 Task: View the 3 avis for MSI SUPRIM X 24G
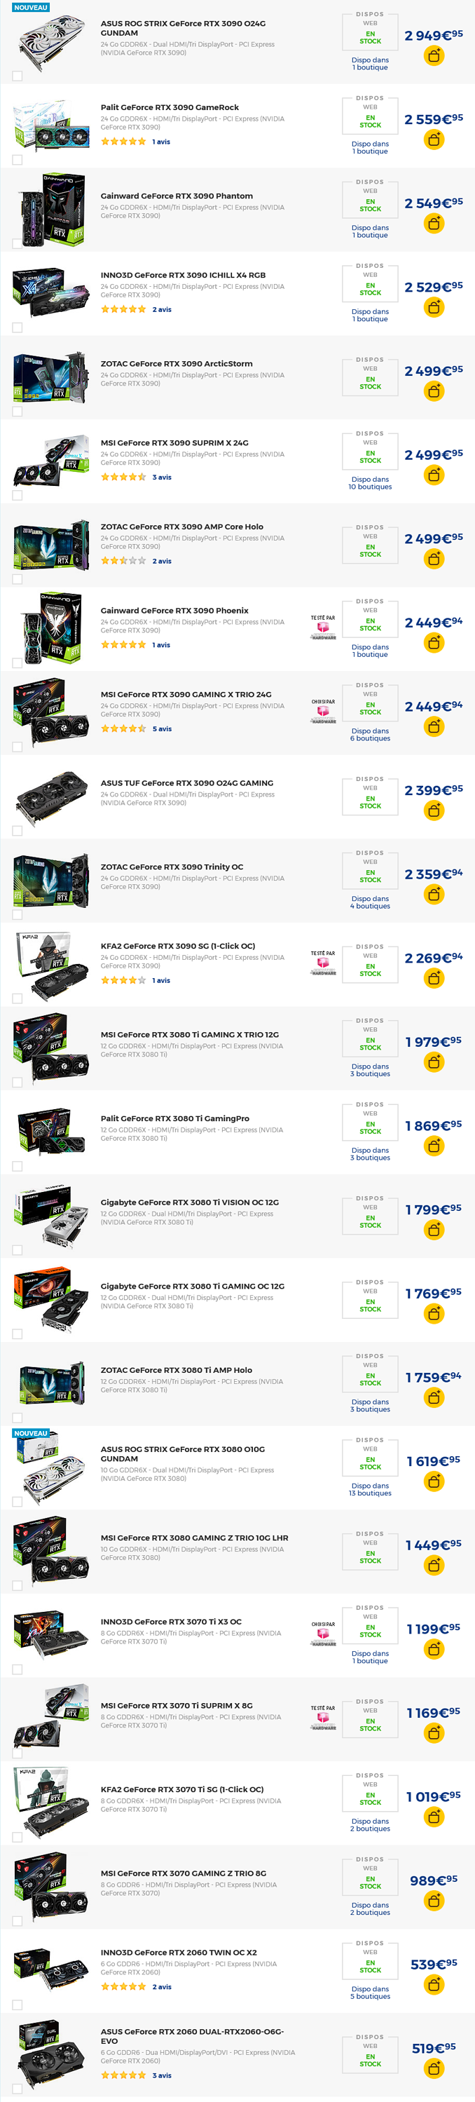pos(161,477)
